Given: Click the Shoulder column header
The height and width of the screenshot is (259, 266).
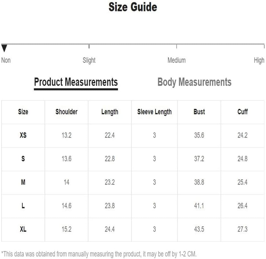Looking at the screenshot, I should [67, 112].
